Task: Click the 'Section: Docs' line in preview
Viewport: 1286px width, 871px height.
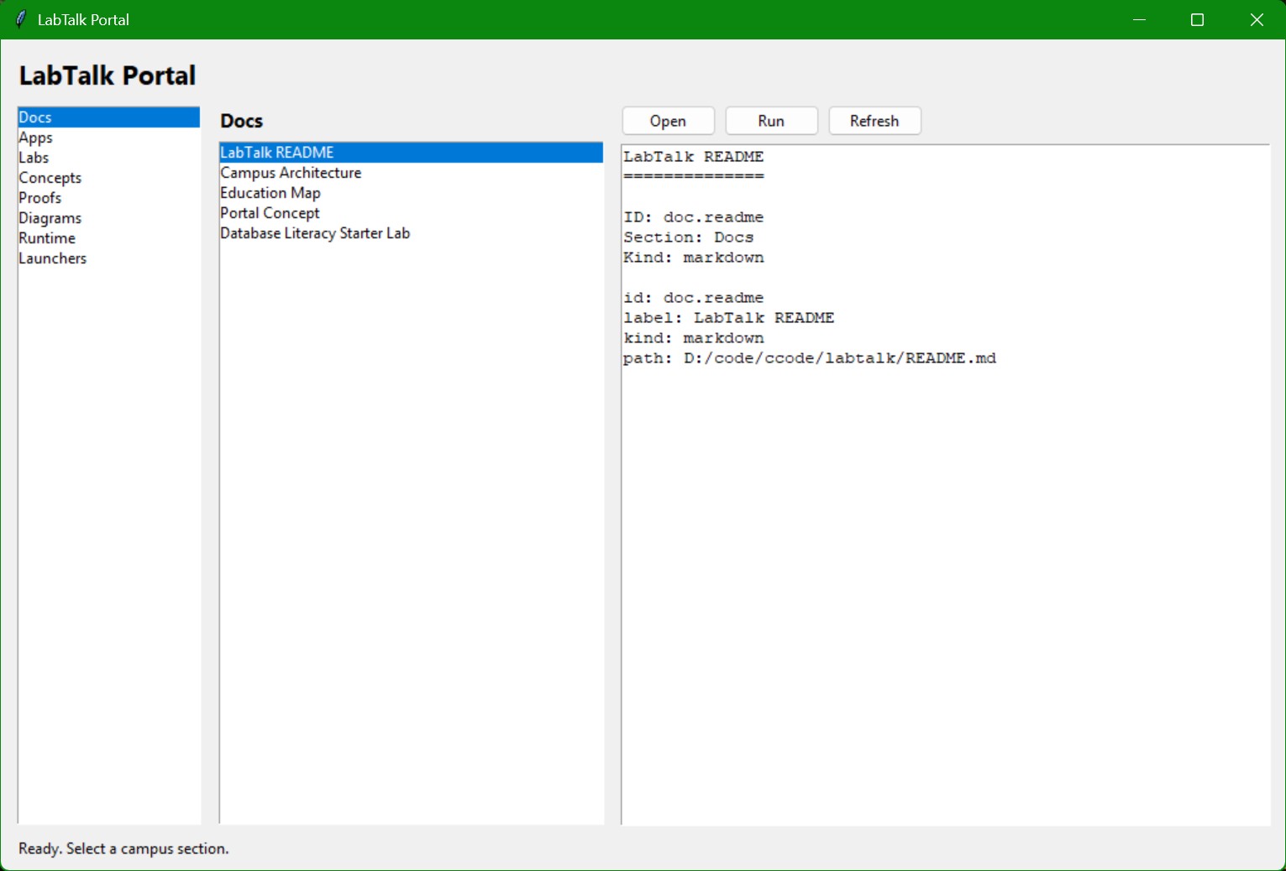Action: point(689,237)
